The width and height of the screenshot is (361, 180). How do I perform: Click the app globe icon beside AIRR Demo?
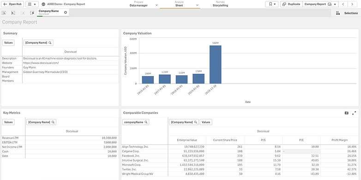pyautogui.click(x=43, y=4)
